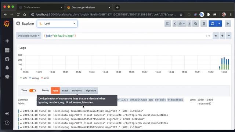Toggle the Time switch for log lines
Viewport: 235px width, 132px height.
[32, 91]
